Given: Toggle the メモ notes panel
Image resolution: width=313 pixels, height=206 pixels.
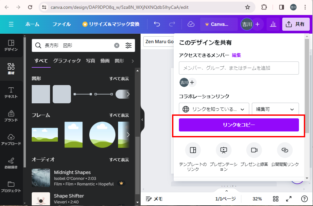Looking at the screenshot, I should click(x=154, y=199).
